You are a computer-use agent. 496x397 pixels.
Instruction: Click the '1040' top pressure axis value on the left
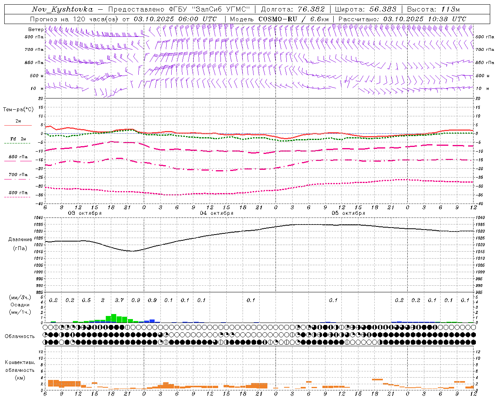pos(38,218)
